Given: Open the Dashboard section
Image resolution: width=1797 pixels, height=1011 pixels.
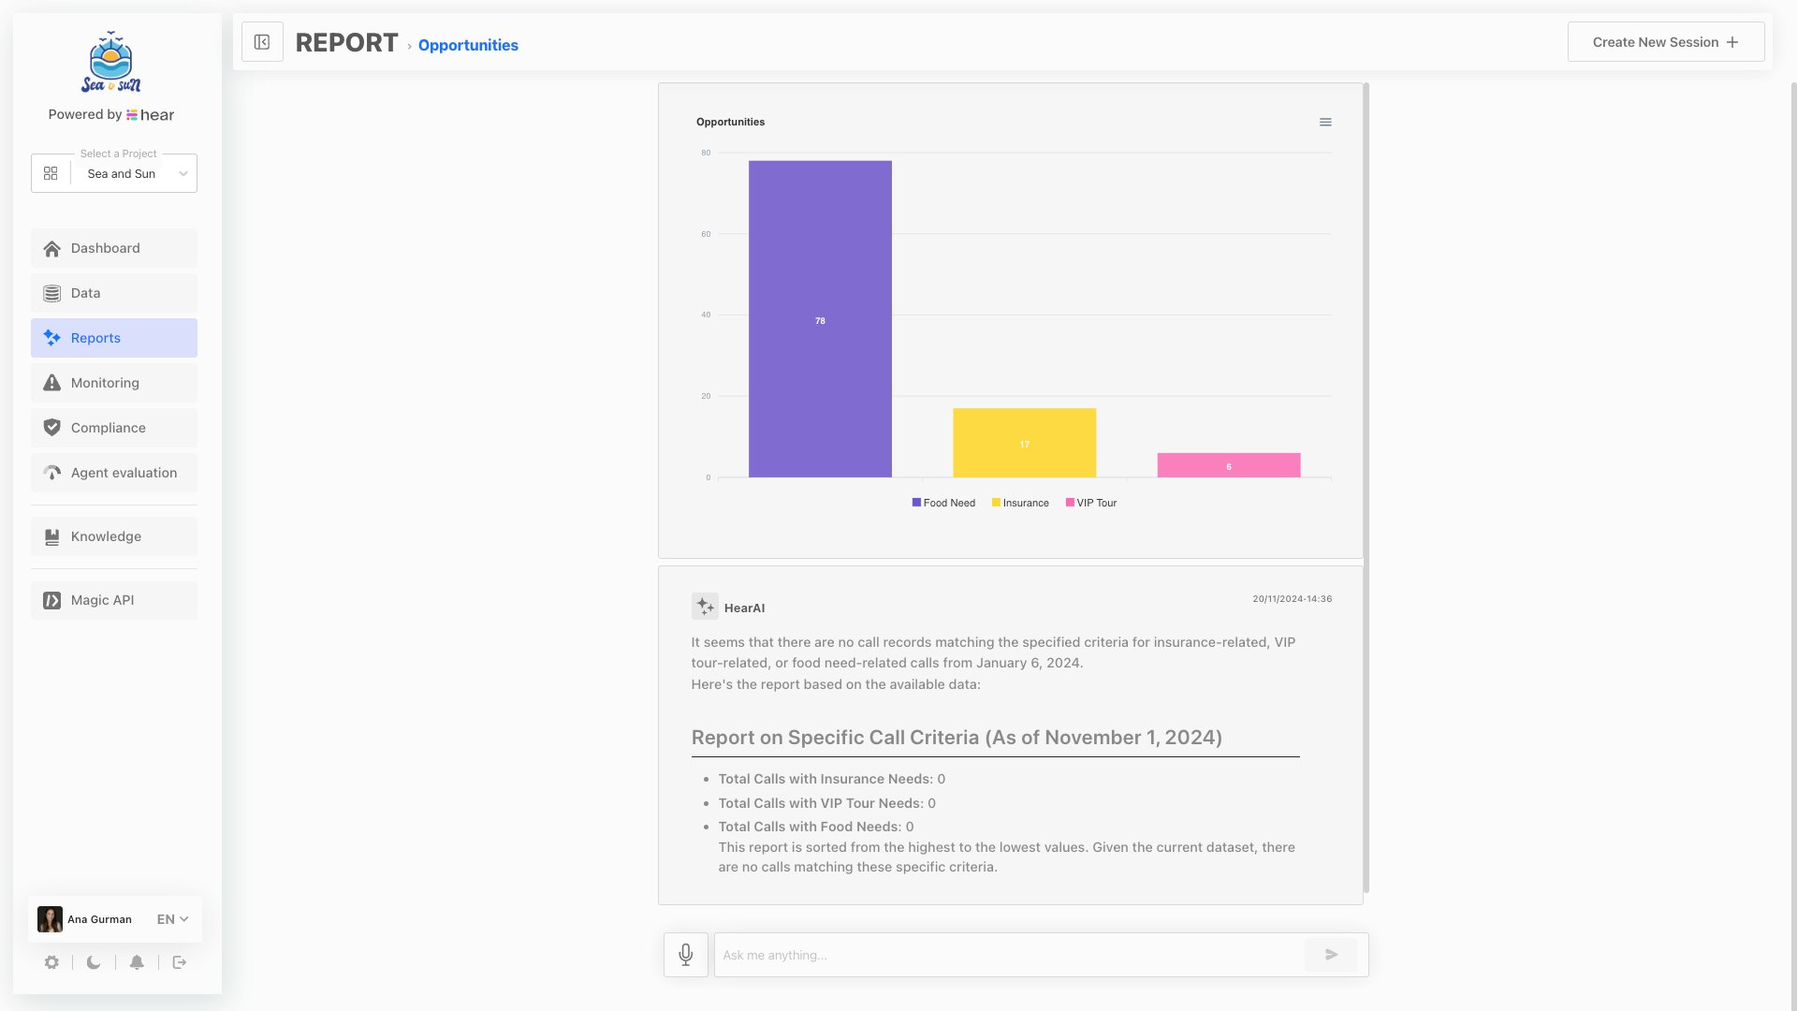Looking at the screenshot, I should (105, 248).
